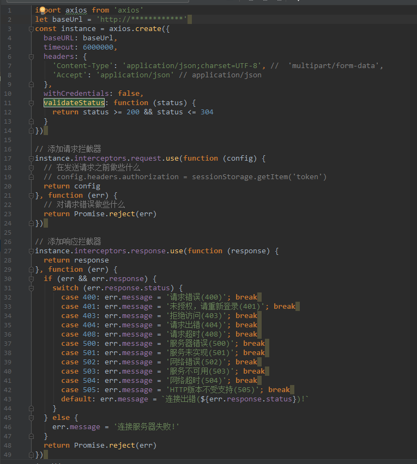This screenshot has width=417, height=464.
Task: Click the 'false' value on line 10
Action: pos(129,94)
